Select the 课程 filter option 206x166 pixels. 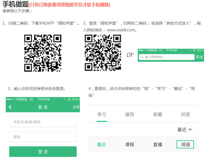click(x=130, y=144)
